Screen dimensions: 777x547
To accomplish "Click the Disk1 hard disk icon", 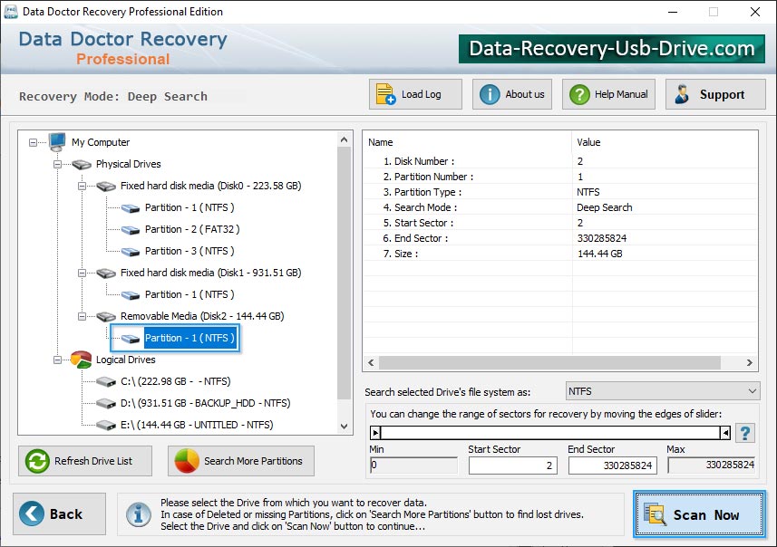I will coord(106,273).
